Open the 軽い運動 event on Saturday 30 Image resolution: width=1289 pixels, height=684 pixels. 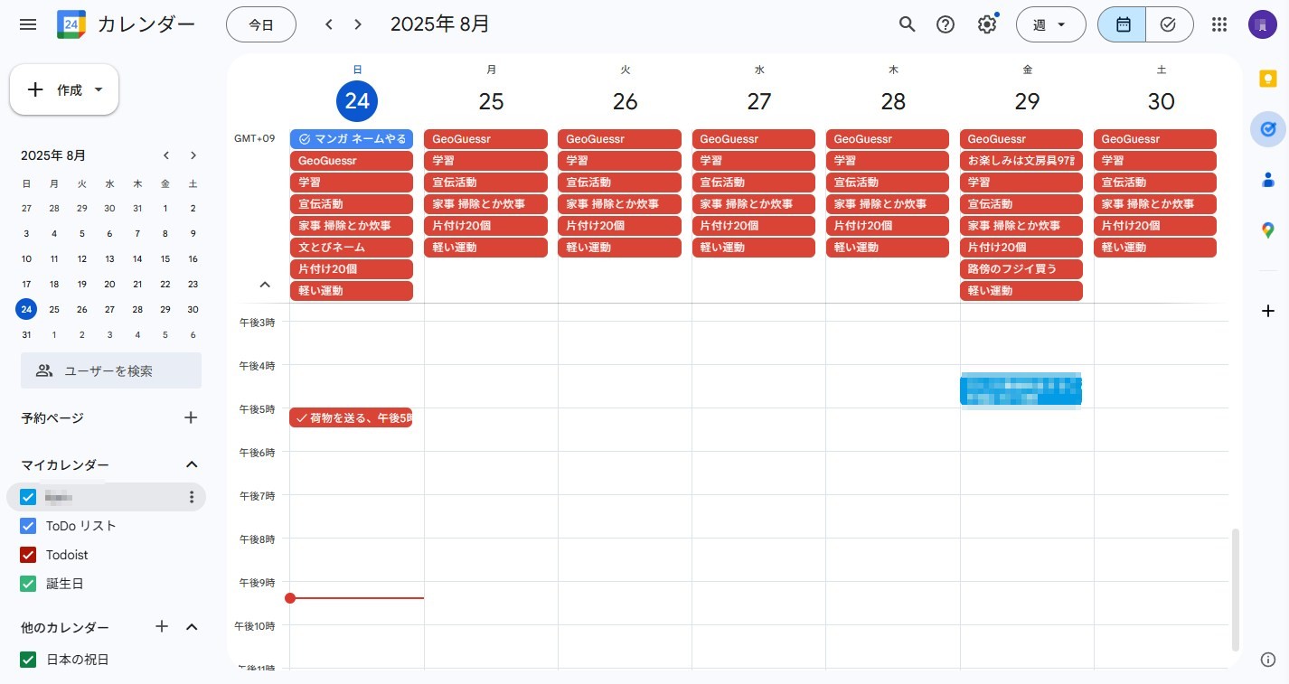click(1155, 248)
